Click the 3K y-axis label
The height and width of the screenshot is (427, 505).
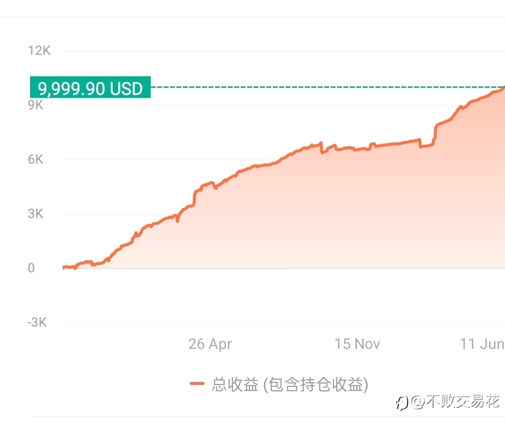pos(36,213)
